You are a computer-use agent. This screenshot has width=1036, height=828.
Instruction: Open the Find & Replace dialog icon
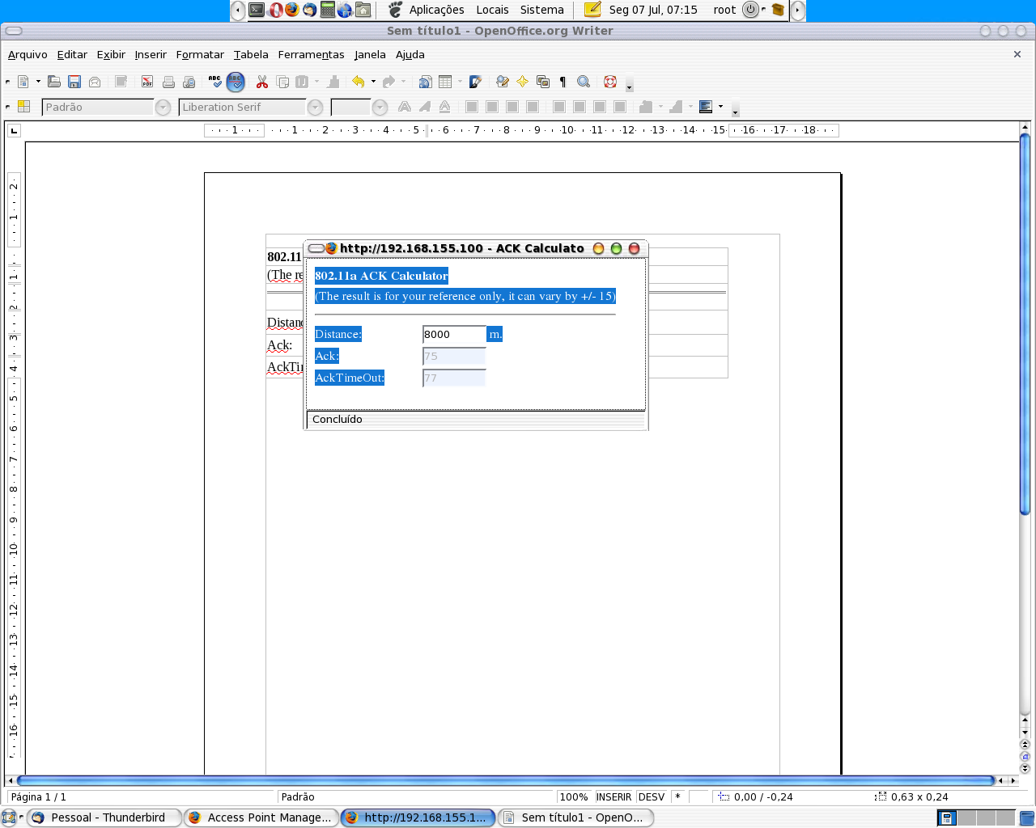click(503, 82)
